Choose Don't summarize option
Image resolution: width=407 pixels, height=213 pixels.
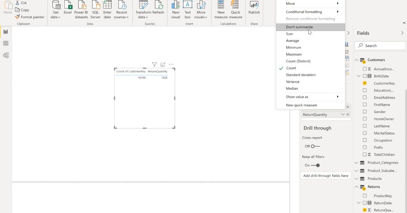pos(298,27)
